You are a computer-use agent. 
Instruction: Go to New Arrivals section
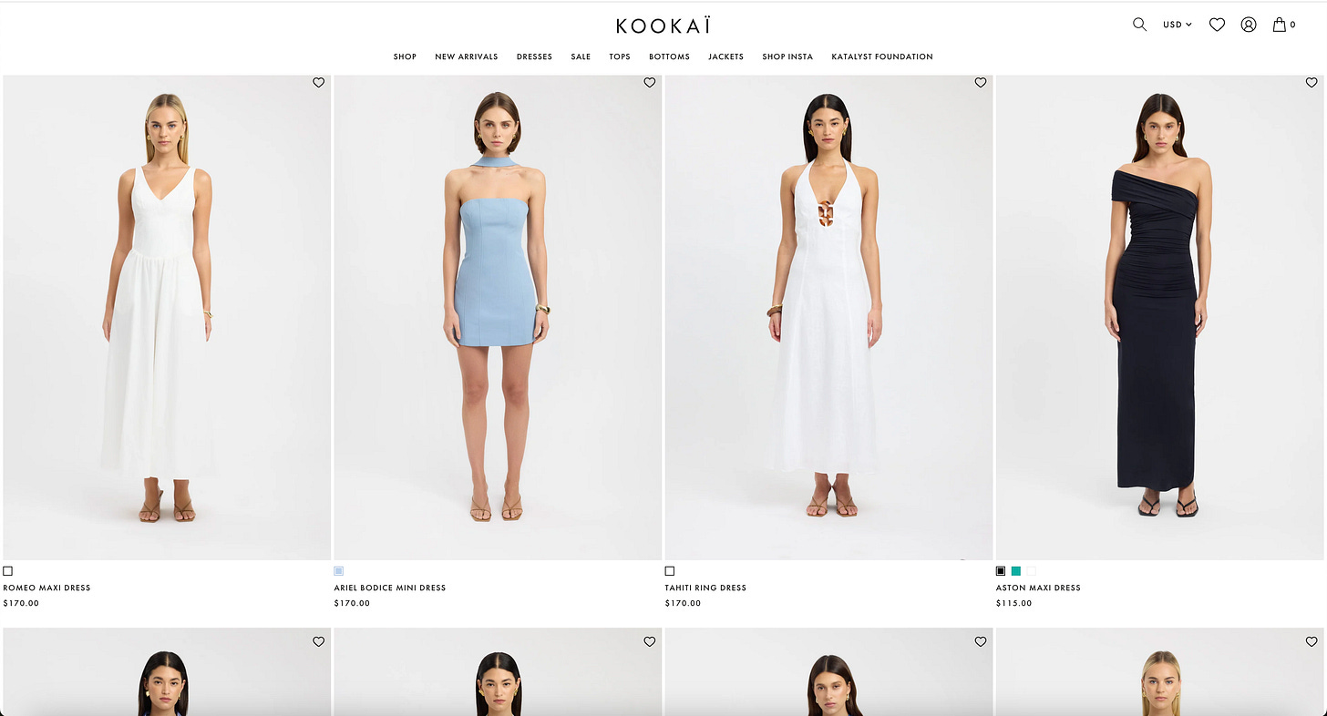point(466,56)
